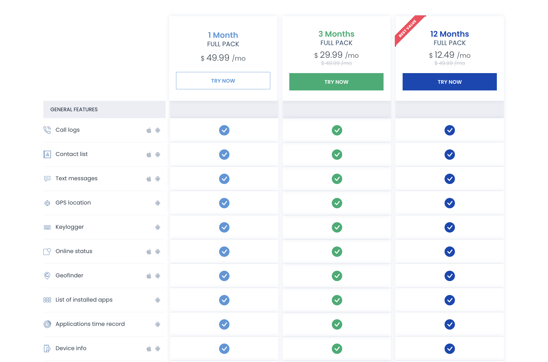Click the Contact list icon
This screenshot has height=362, width=548.
tap(47, 154)
